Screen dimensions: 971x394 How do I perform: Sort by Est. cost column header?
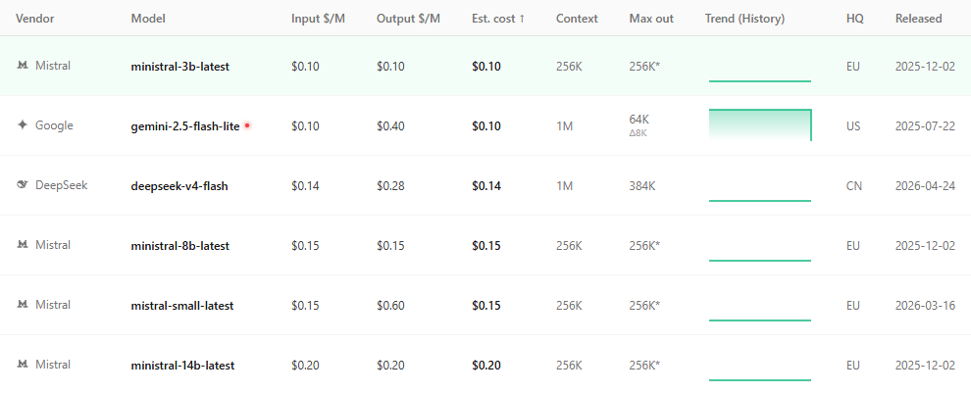pos(498,19)
